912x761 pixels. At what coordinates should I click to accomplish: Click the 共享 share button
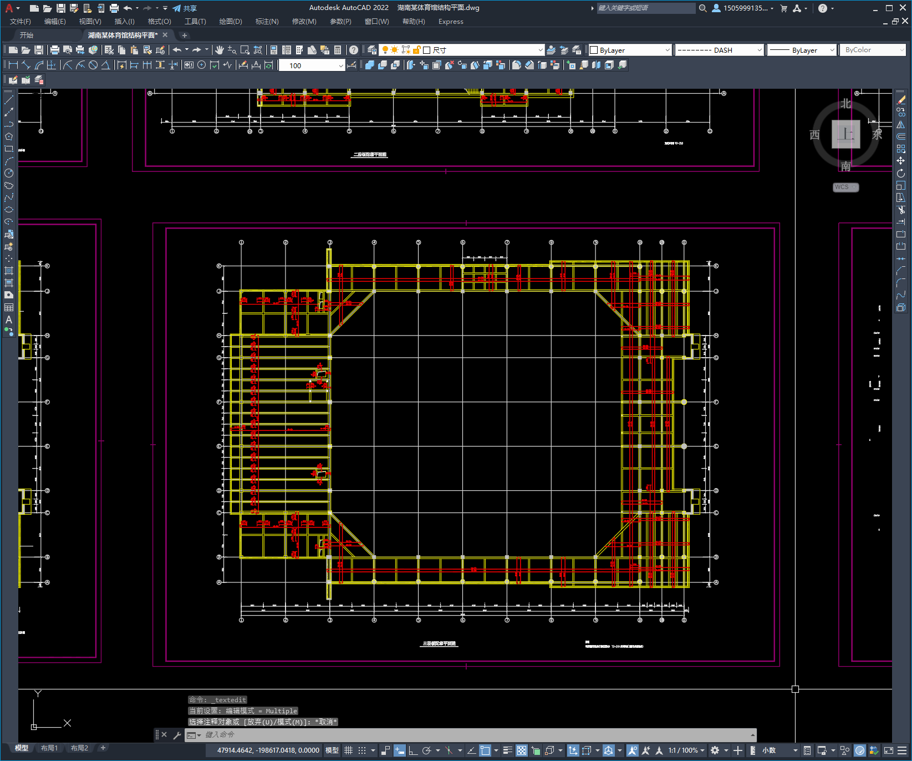(x=185, y=8)
